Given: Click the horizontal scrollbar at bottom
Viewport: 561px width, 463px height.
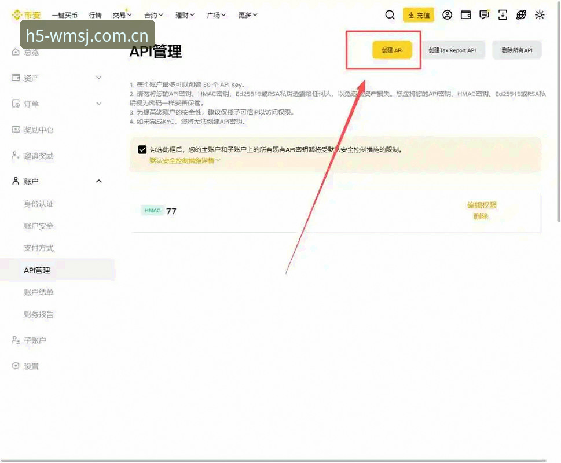Looking at the screenshot, I should pos(274,461).
